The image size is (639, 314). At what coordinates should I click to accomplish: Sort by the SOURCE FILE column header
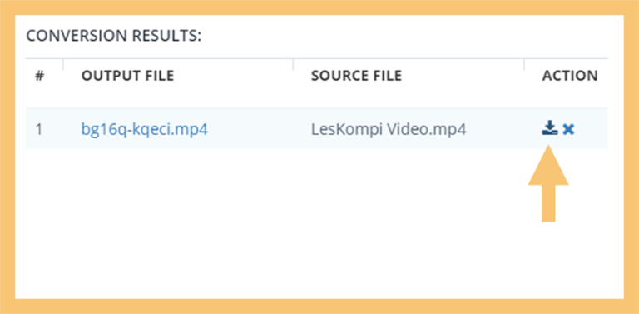(x=356, y=76)
